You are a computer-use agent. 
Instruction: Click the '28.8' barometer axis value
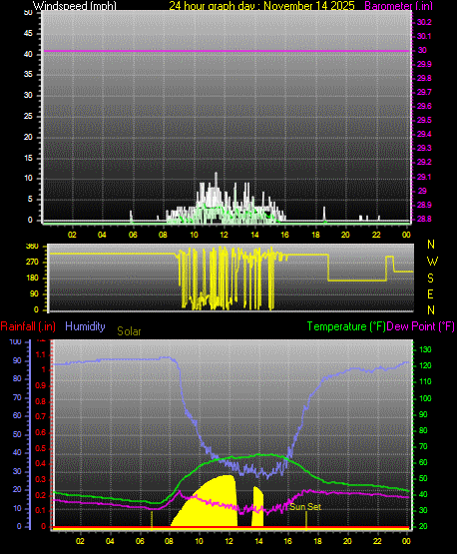coord(424,219)
